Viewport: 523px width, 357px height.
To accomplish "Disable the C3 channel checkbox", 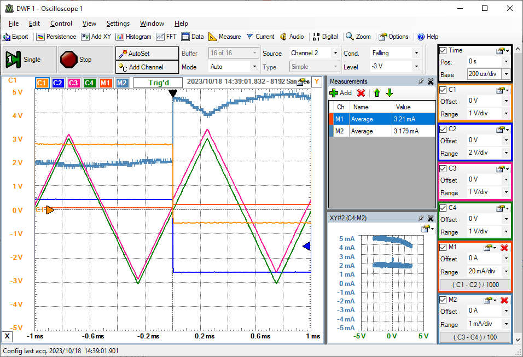I will [444, 168].
